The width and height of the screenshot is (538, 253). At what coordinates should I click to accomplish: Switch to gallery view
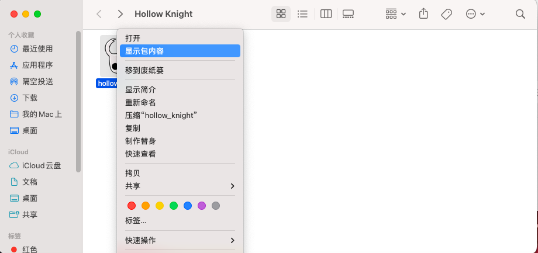(x=348, y=14)
